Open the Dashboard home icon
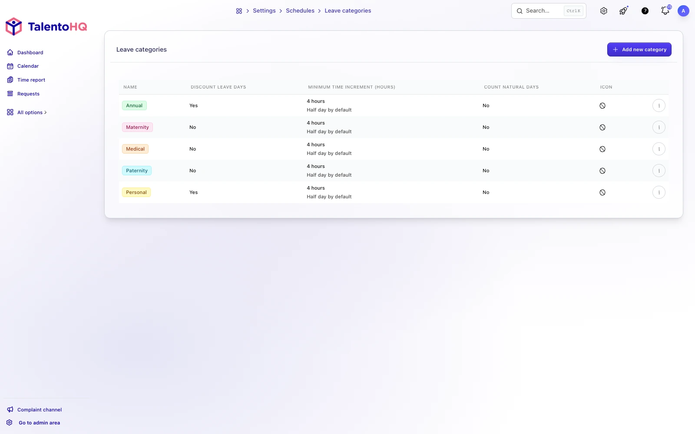The width and height of the screenshot is (695, 434). pyautogui.click(x=10, y=53)
